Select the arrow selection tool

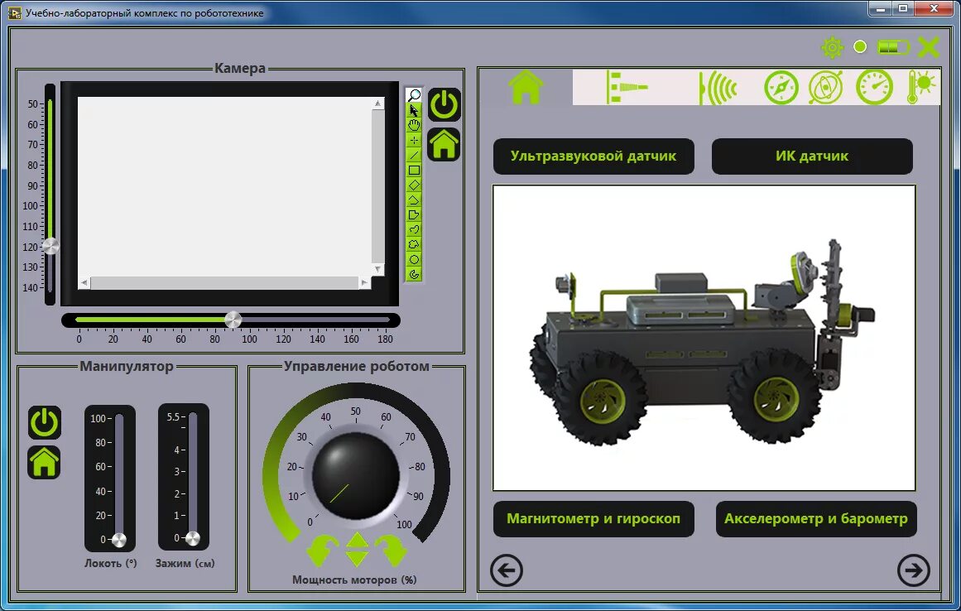click(415, 110)
